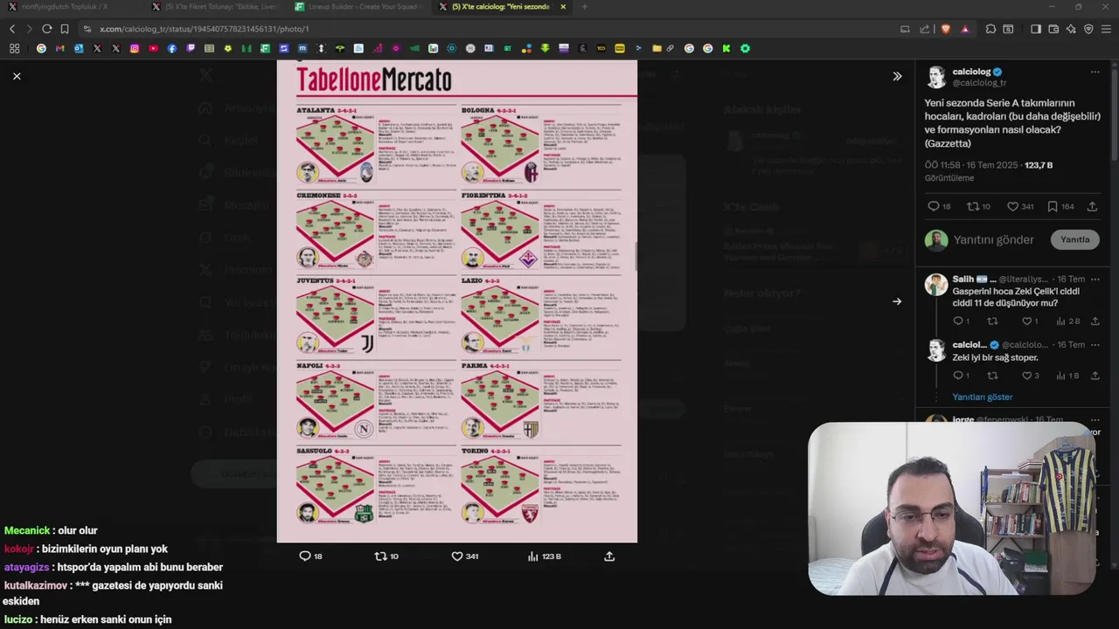Viewport: 1119px width, 629px height.
Task: Open more options on 'Zeki iyi bir sağ stoper' reply
Action: [1095, 345]
